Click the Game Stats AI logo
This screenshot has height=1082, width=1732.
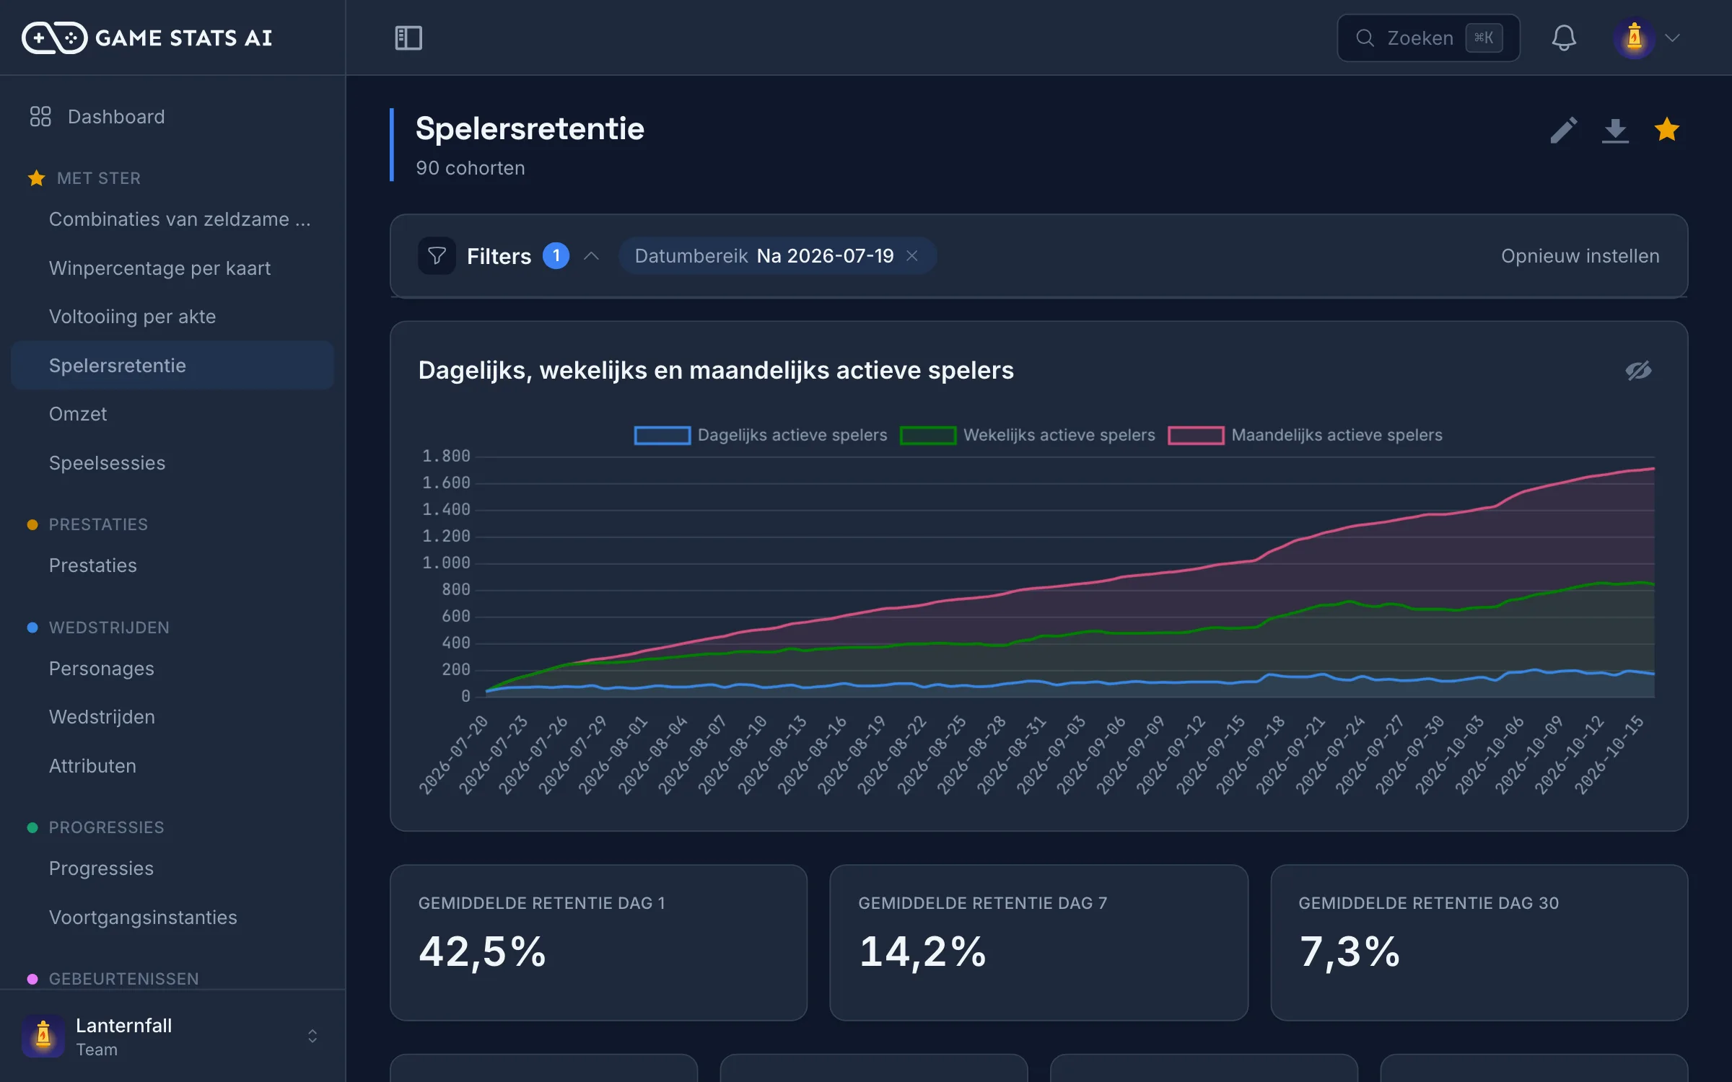pyautogui.click(x=146, y=38)
